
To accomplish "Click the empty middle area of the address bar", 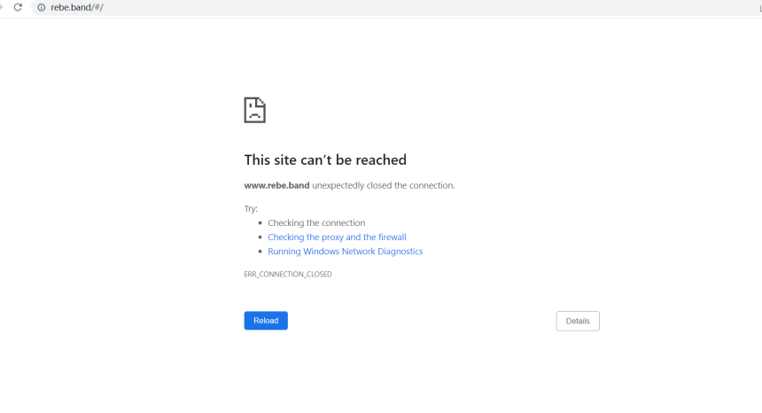I will [399, 7].
